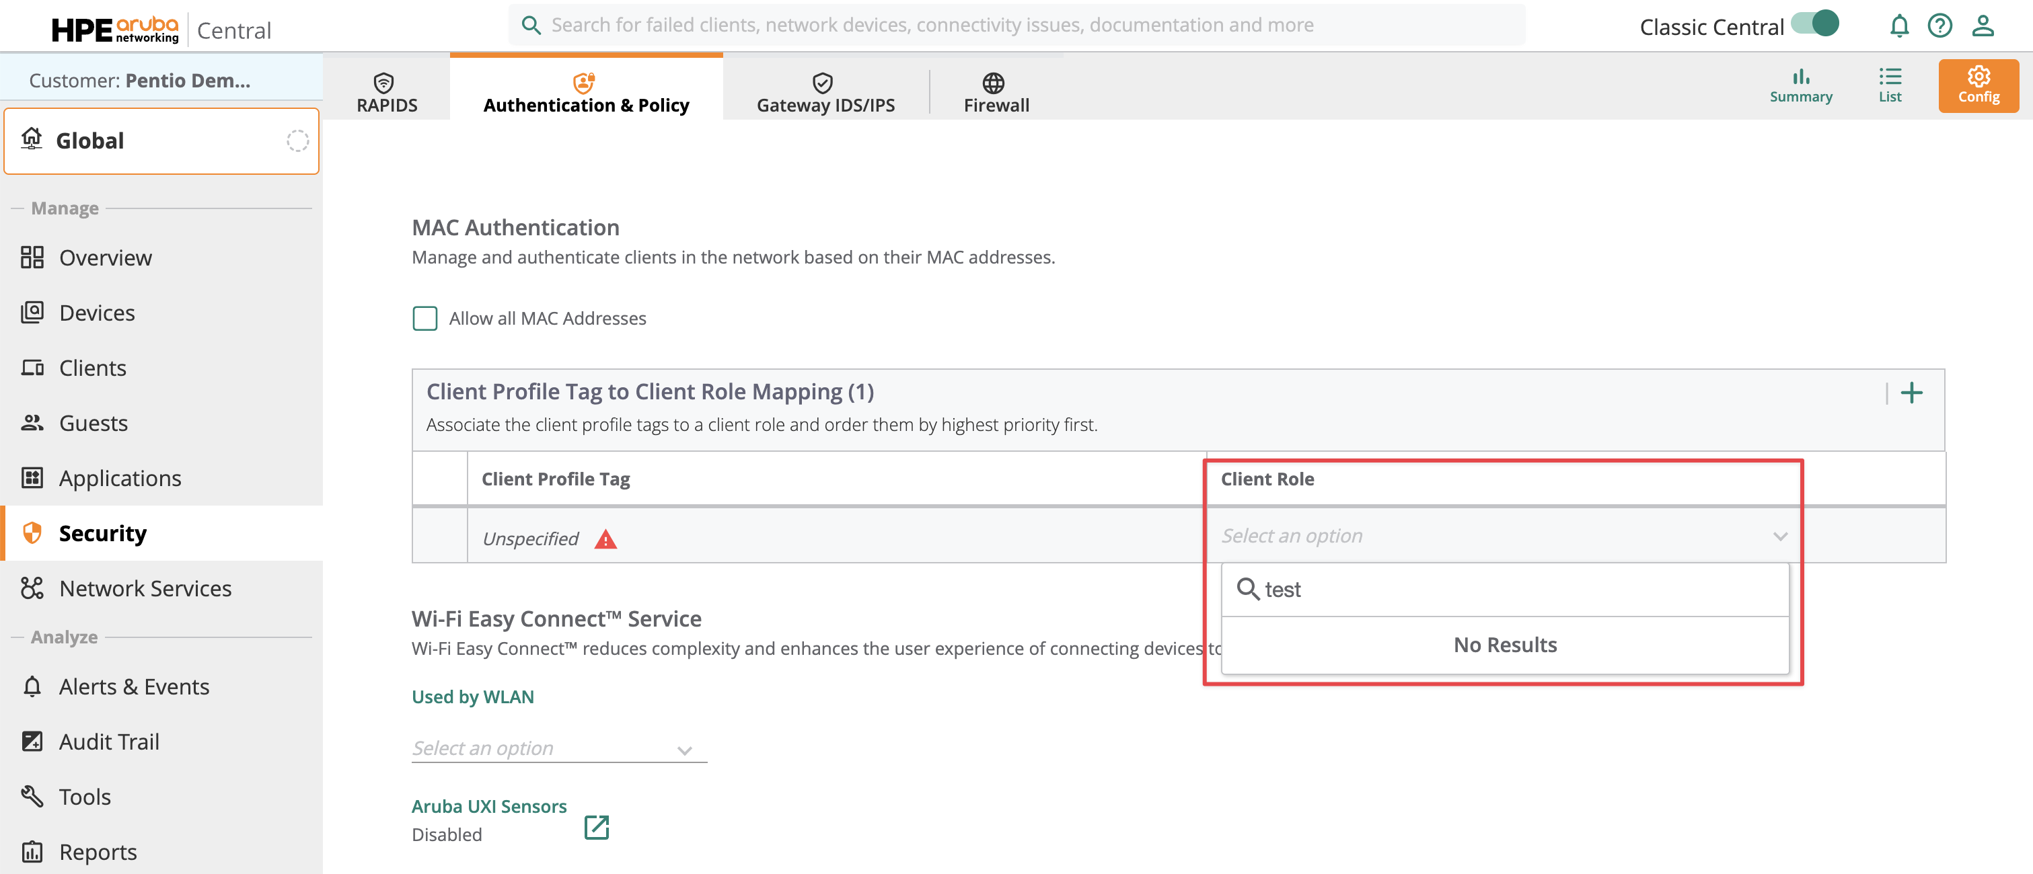The width and height of the screenshot is (2033, 874).
Task: Switch to Summary view icon
Action: coord(1800,85)
